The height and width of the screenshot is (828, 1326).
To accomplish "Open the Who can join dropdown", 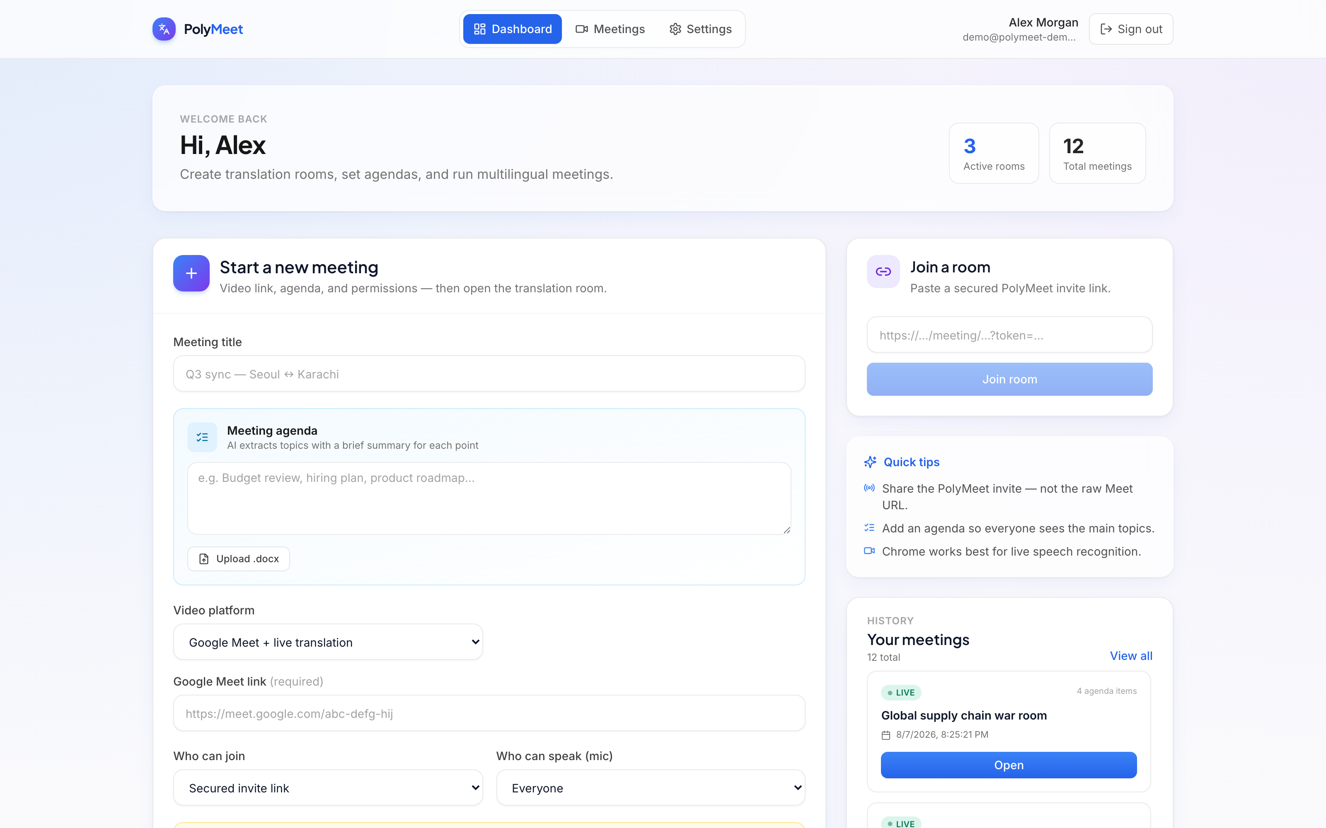I will coord(328,787).
